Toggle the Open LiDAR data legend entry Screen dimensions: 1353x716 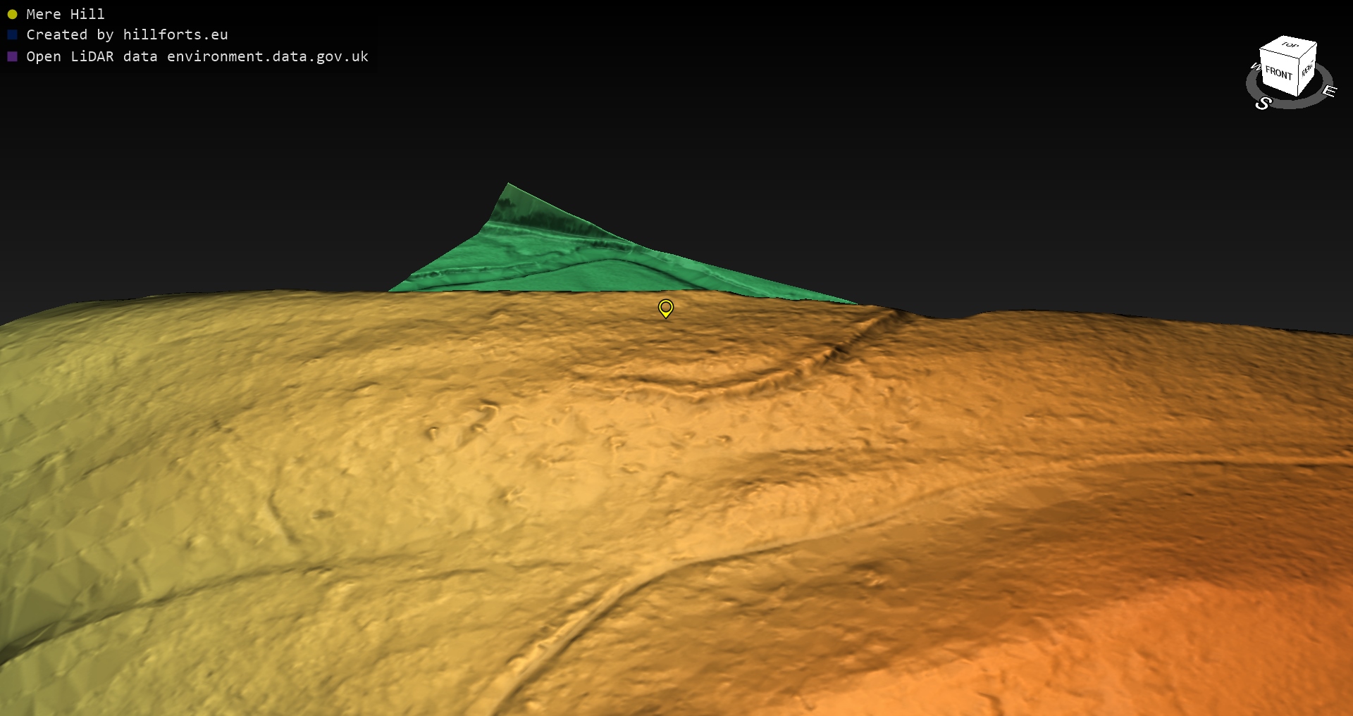point(197,56)
